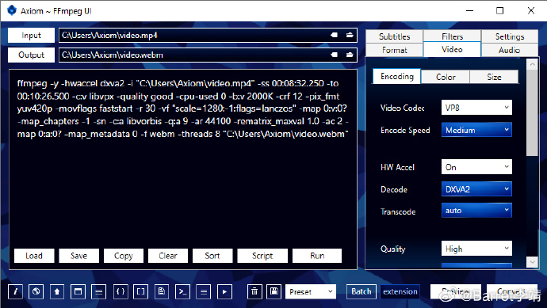Click the info icon in the bottom toolbar
Viewport: 547px width, 308px height.
pos(15,291)
